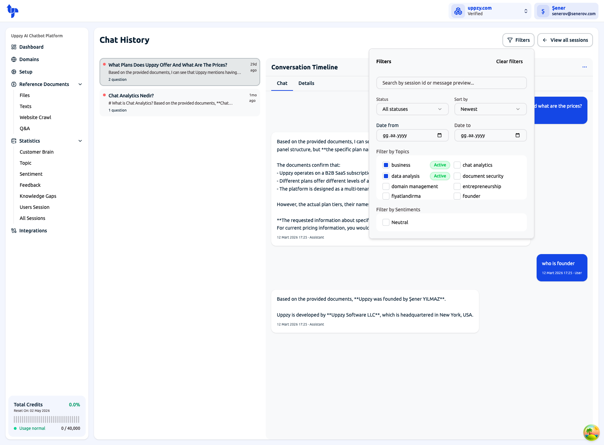The width and height of the screenshot is (604, 445).
Task: Check the founder topic checkbox
Action: [x=457, y=196]
